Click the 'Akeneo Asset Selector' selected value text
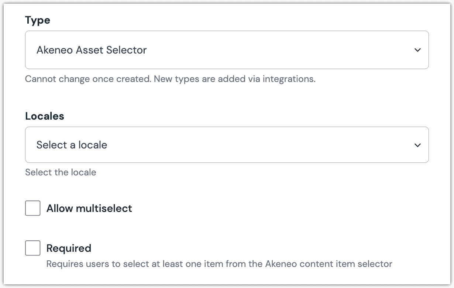The height and width of the screenshot is (288, 454). point(92,50)
